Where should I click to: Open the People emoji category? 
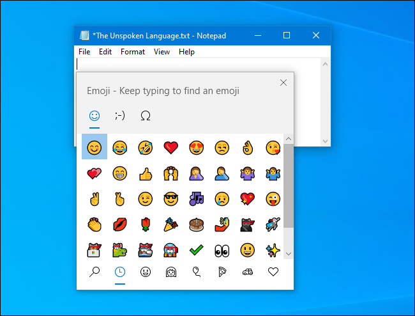point(170,272)
